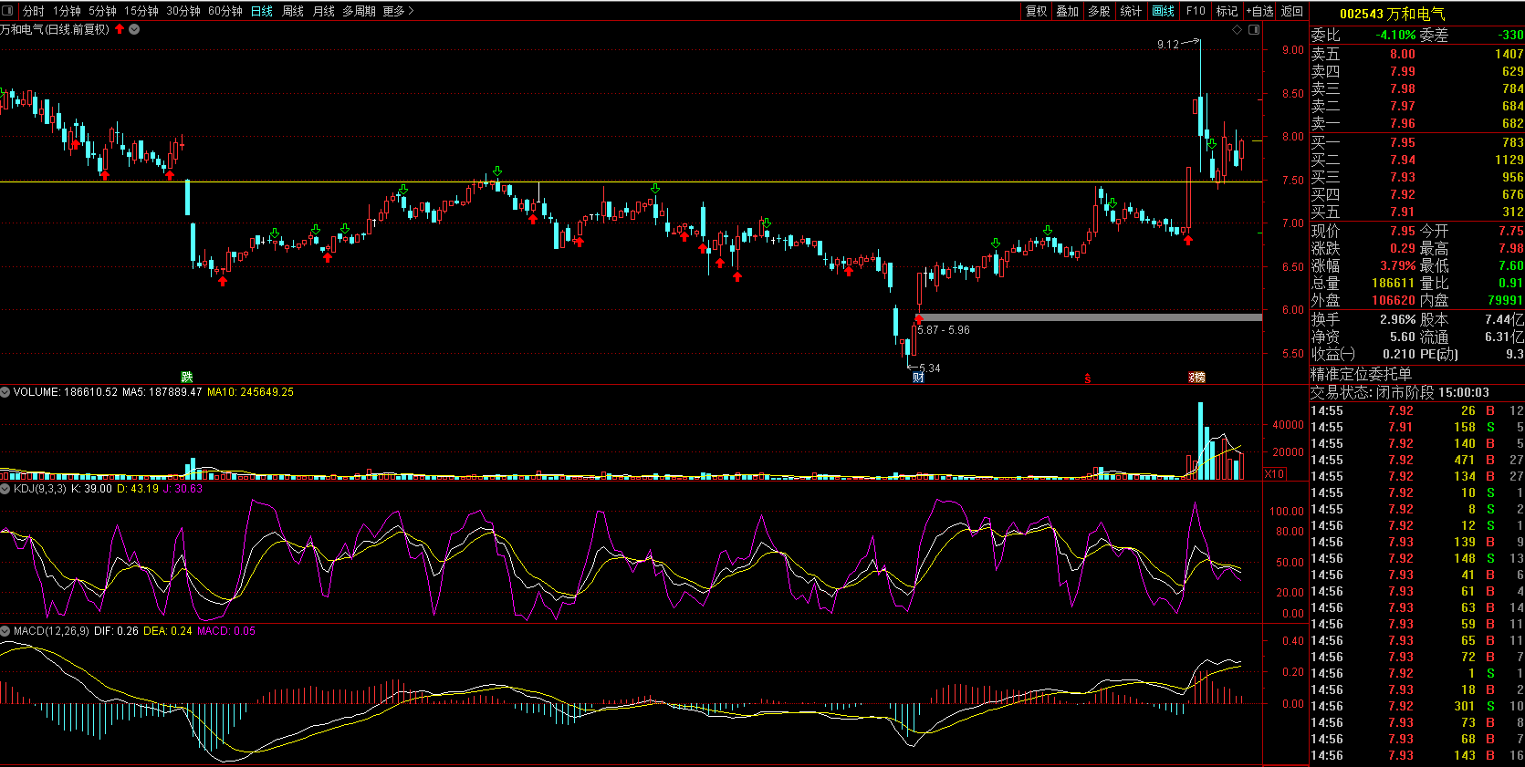The image size is (1525, 767).
Task: Click the 标记 mark button
Action: [x=1227, y=11]
